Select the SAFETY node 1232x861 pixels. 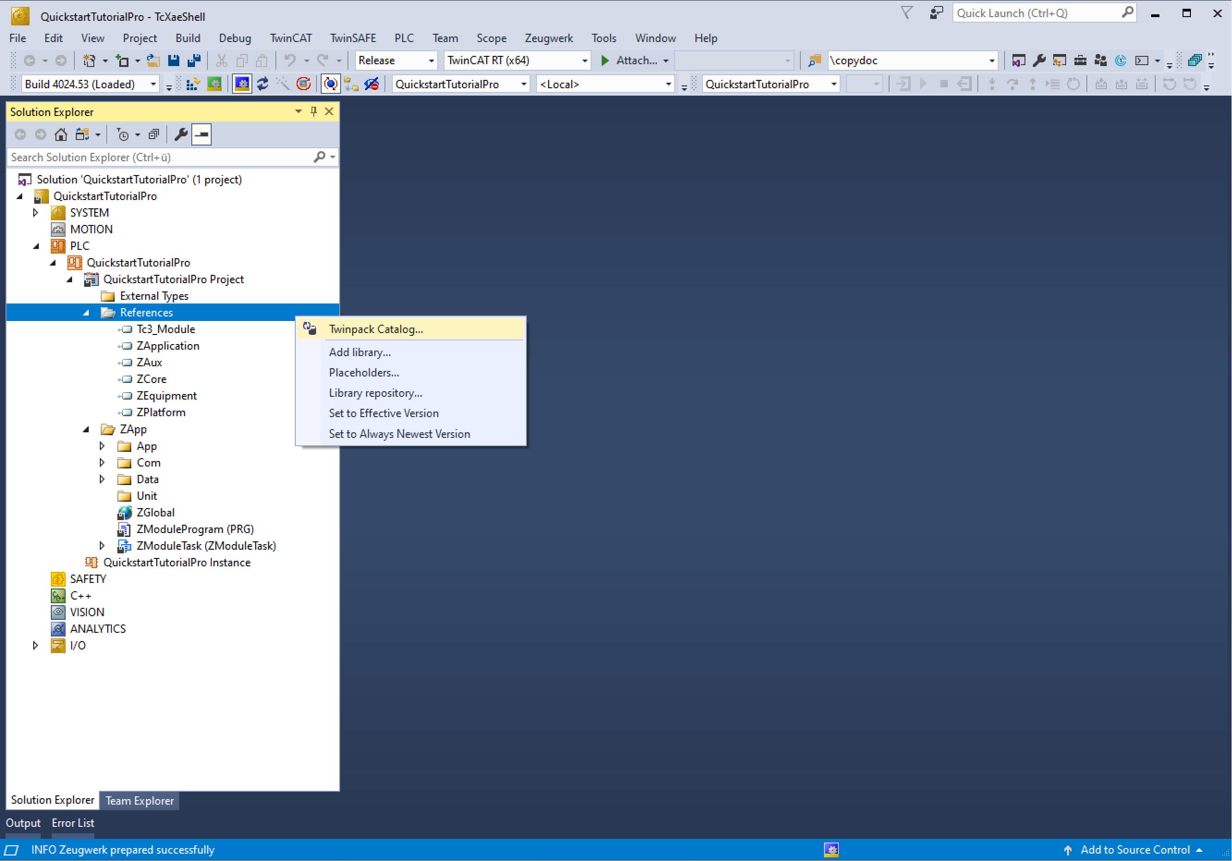(88, 579)
